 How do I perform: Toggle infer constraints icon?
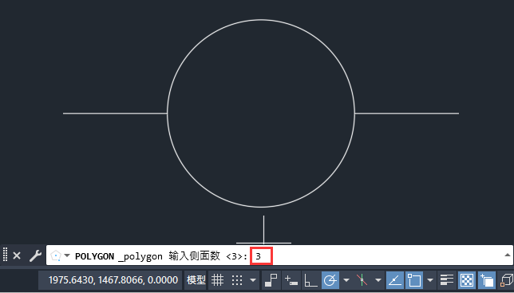271,280
